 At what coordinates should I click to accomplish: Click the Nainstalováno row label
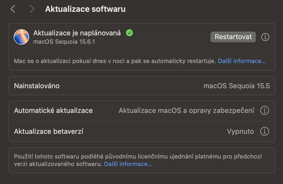pos(37,86)
